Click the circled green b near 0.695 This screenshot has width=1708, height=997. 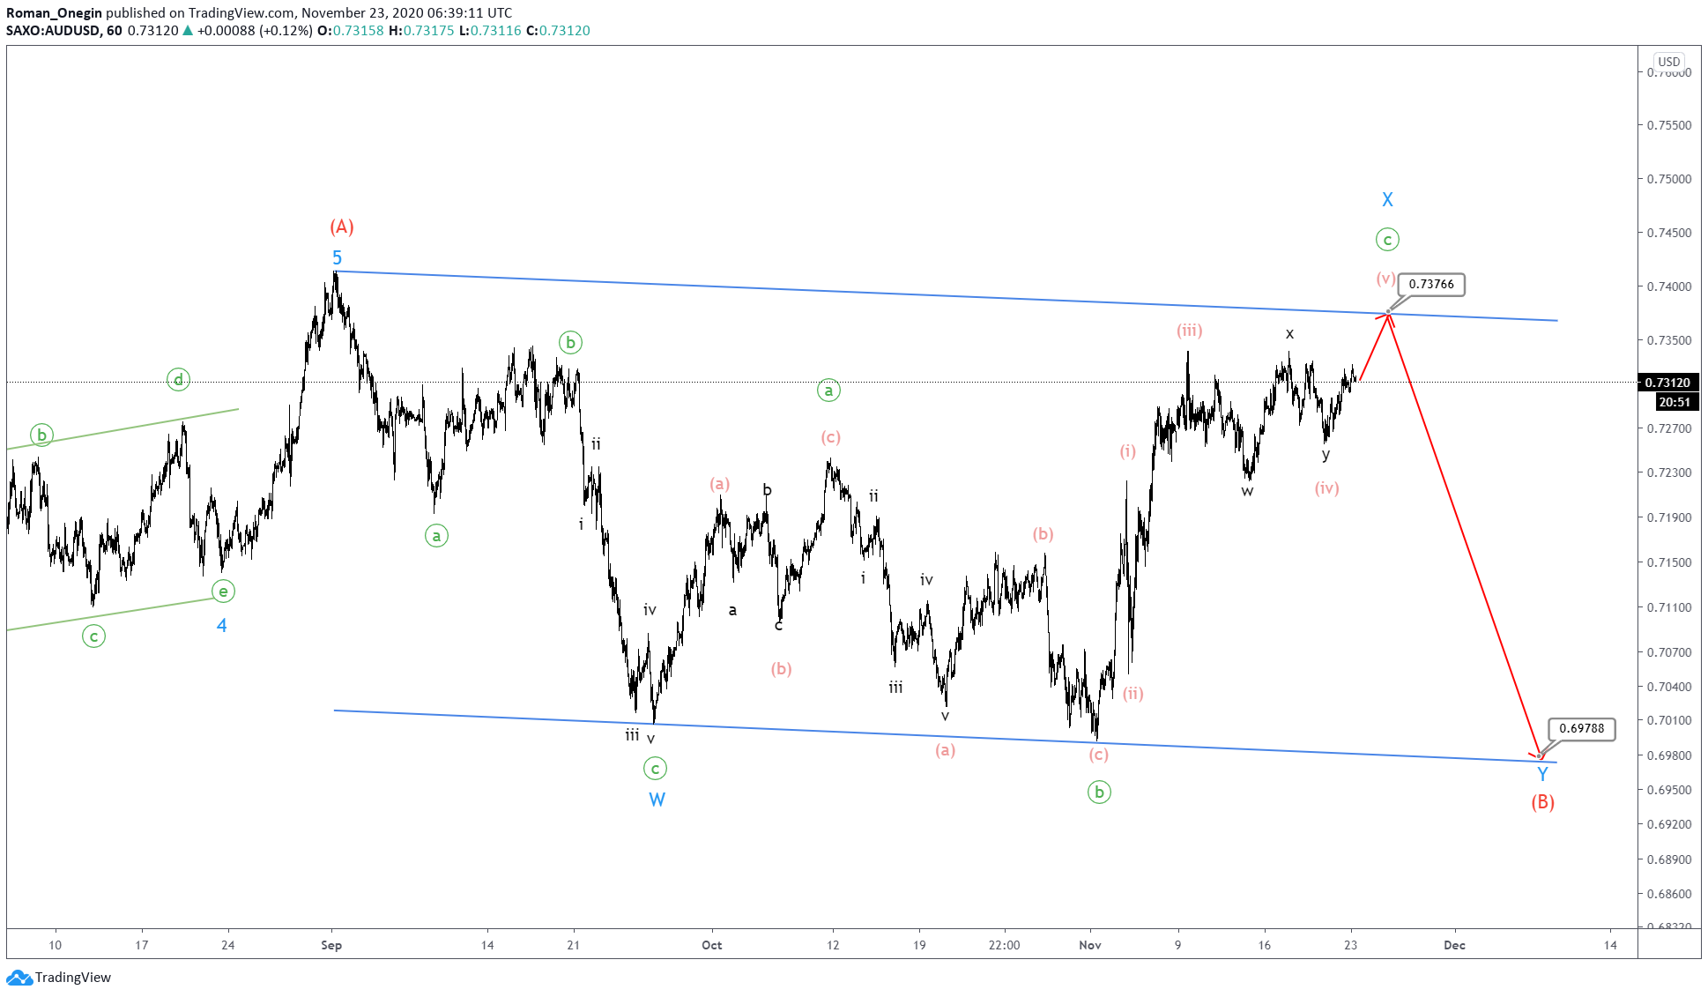click(1098, 792)
